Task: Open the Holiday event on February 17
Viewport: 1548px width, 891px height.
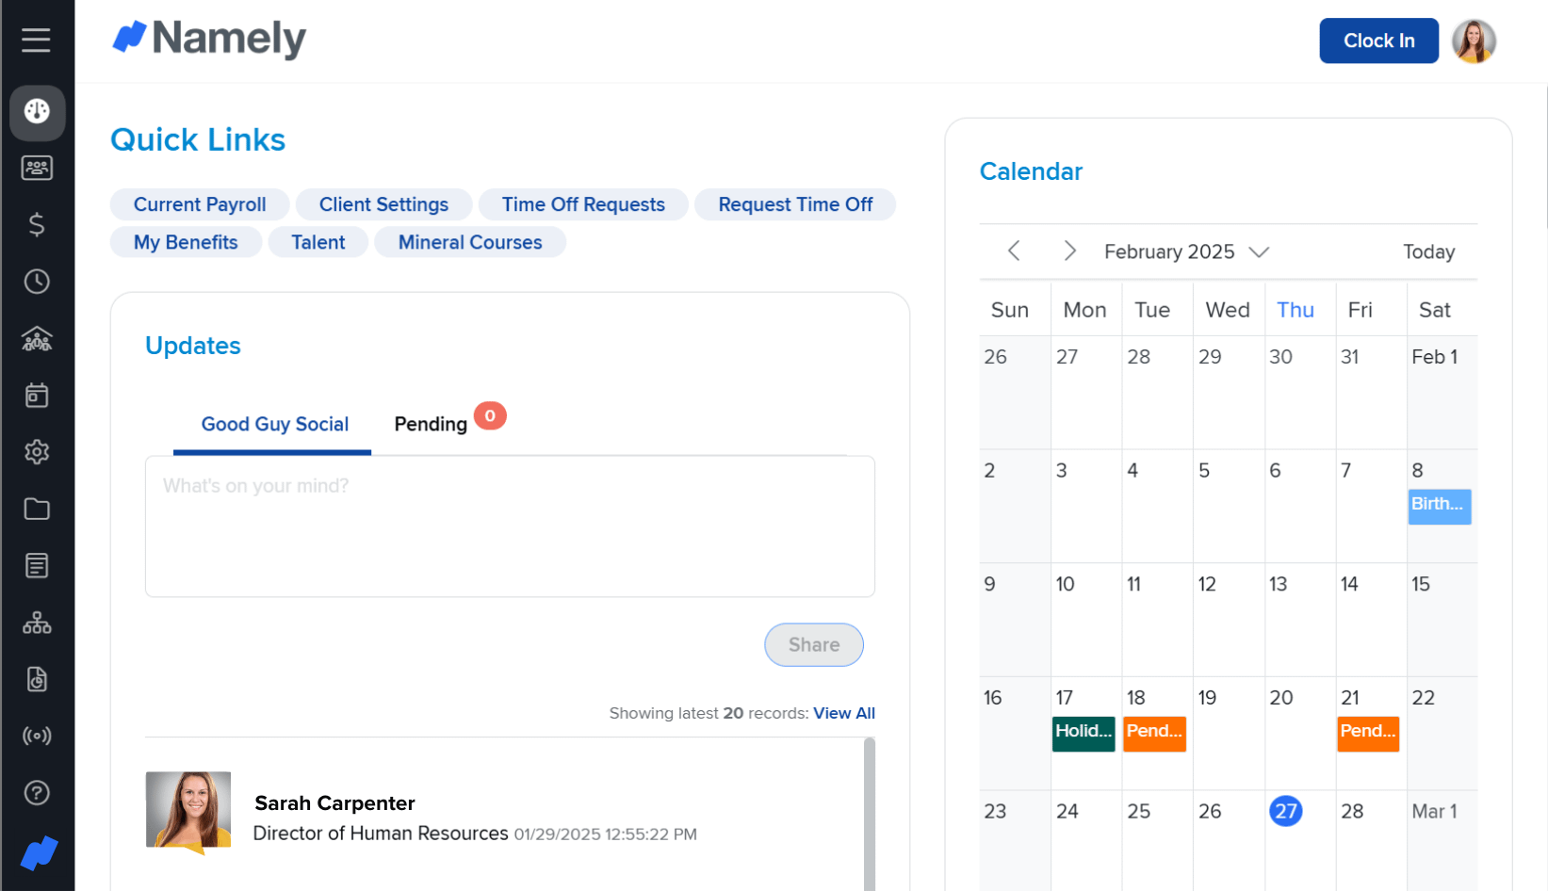Action: click(1084, 732)
